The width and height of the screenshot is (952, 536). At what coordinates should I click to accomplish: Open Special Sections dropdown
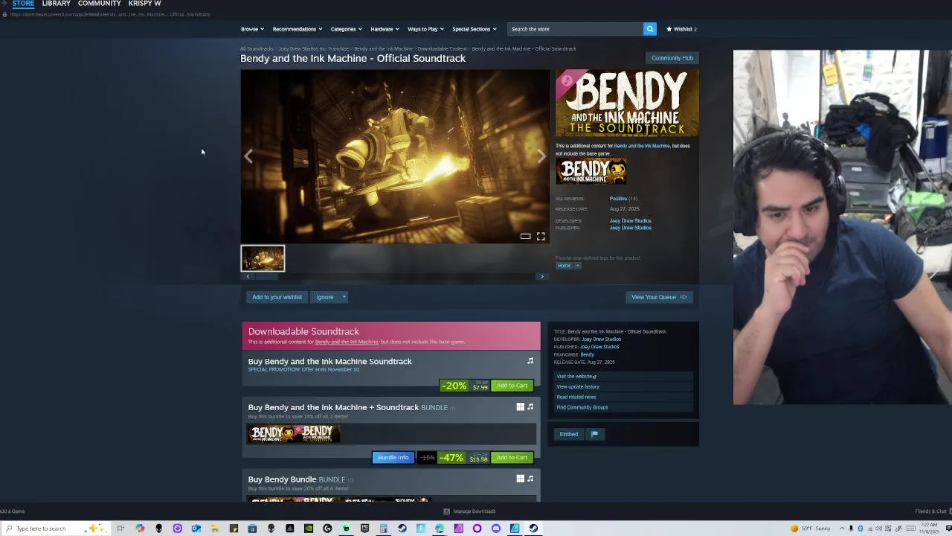click(x=475, y=29)
